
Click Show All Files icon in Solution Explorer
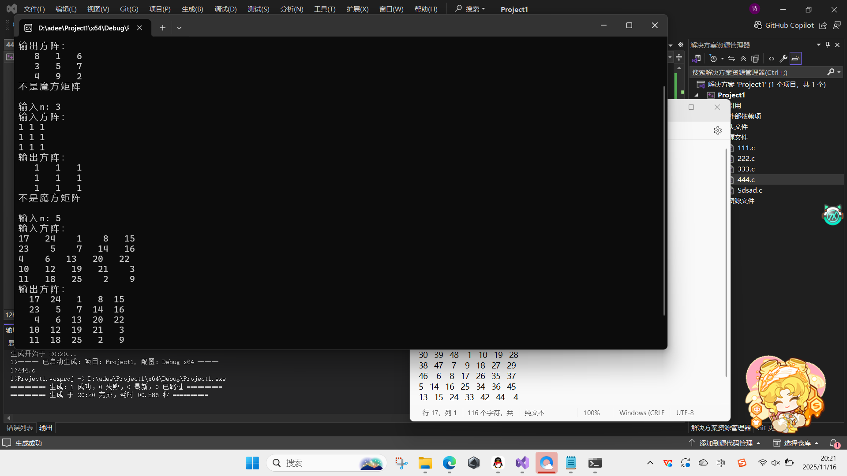point(755,59)
